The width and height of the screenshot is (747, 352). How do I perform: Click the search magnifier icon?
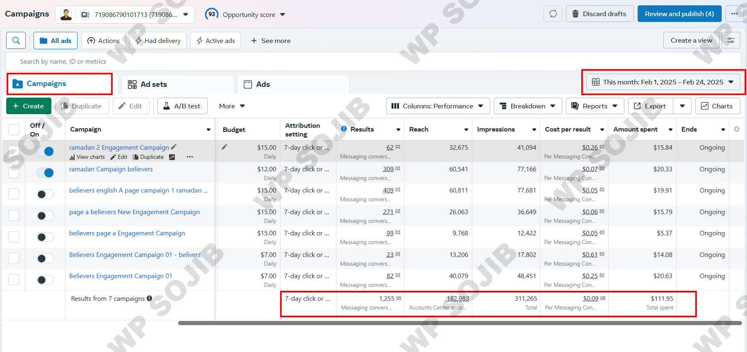pyautogui.click(x=16, y=41)
